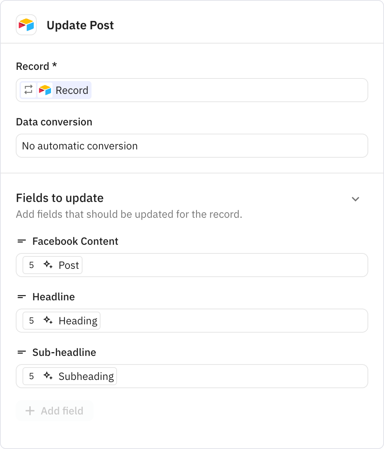
Task: Click the sync arrows icon in Record field
Action: 28,90
